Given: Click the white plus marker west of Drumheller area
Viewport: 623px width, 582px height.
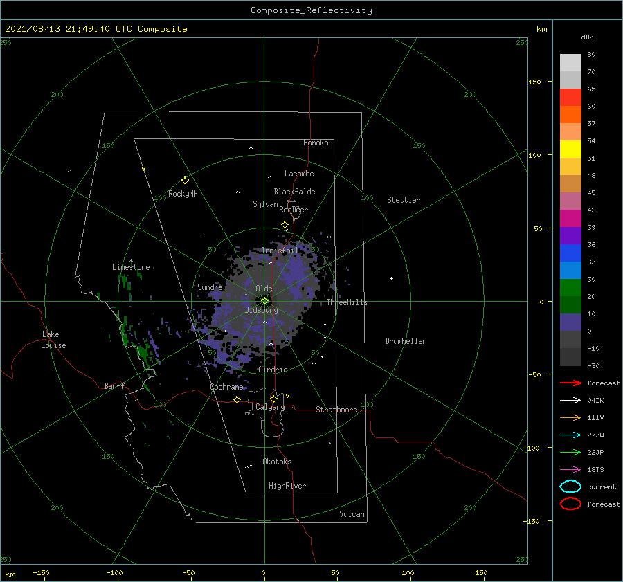Looking at the screenshot, I should [391, 278].
